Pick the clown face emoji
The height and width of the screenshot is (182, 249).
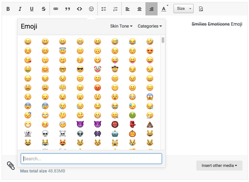click(x=98, y=69)
